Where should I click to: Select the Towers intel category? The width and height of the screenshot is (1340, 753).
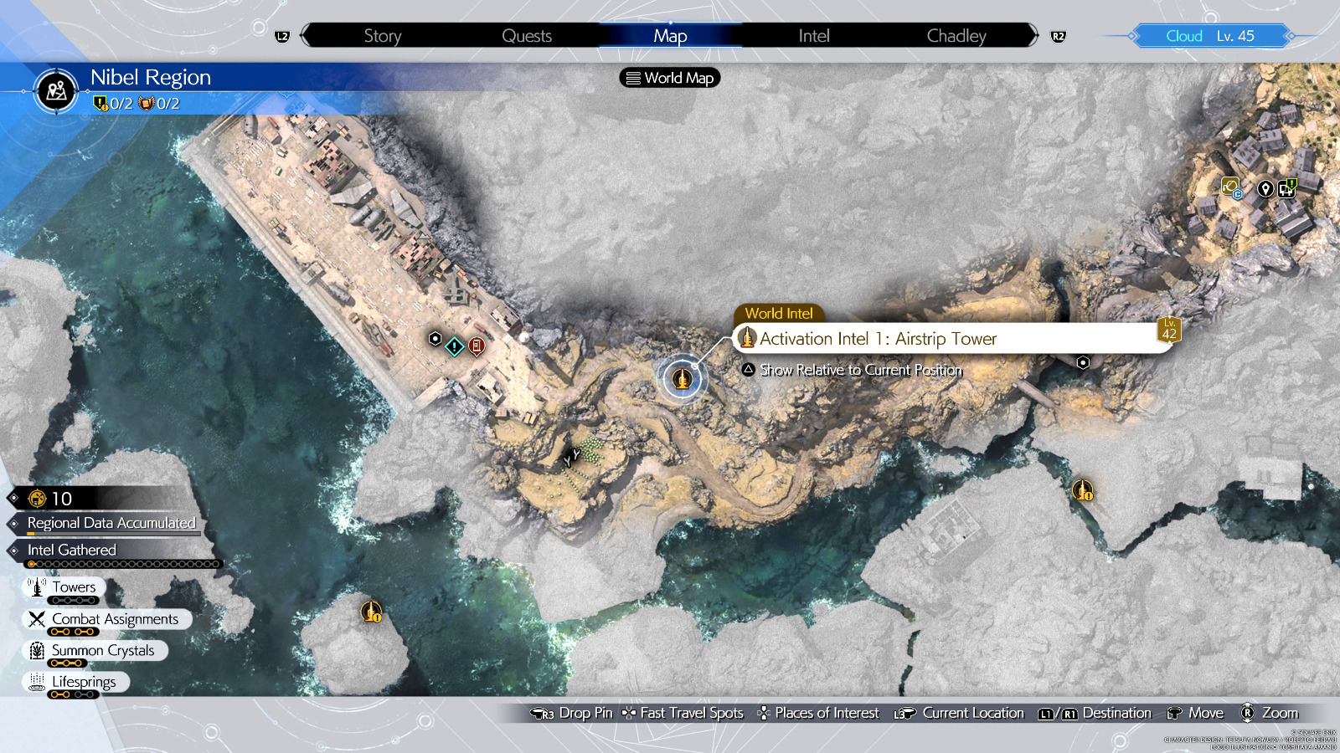pyautogui.click(x=73, y=587)
